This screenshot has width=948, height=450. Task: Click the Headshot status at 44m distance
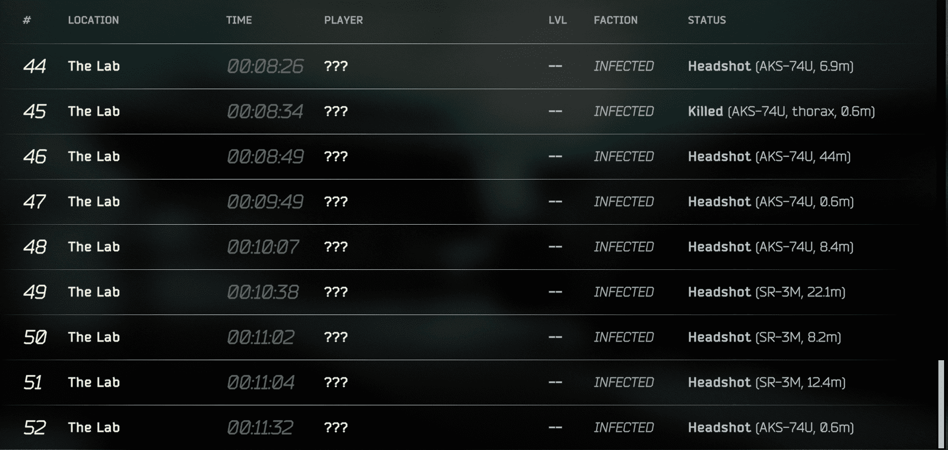[769, 156]
